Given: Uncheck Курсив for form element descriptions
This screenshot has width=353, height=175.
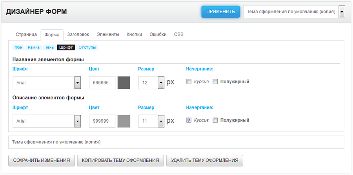Looking at the screenshot, I should (x=189, y=120).
